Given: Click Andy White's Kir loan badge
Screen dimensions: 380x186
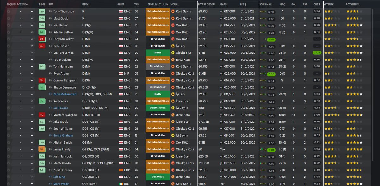Looking at the screenshot, I should (x=42, y=101).
